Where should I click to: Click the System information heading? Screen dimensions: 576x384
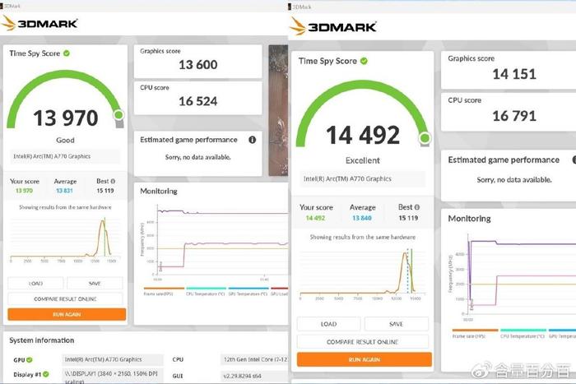(x=42, y=340)
